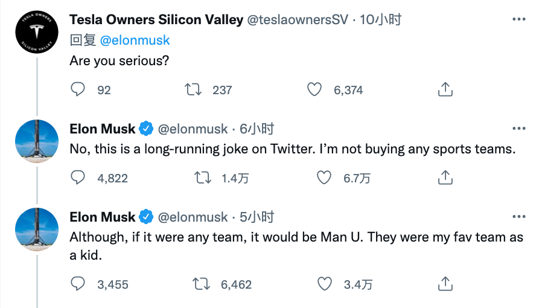542x308 pixels.
Task: Retweet the "long-running joke" tweet
Action: (202, 178)
